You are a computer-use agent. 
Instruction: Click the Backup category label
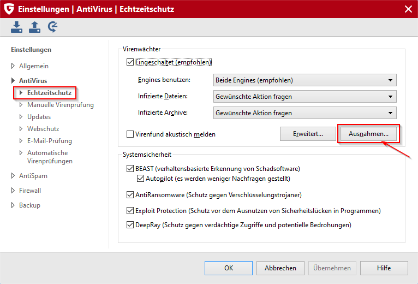[x=29, y=205]
